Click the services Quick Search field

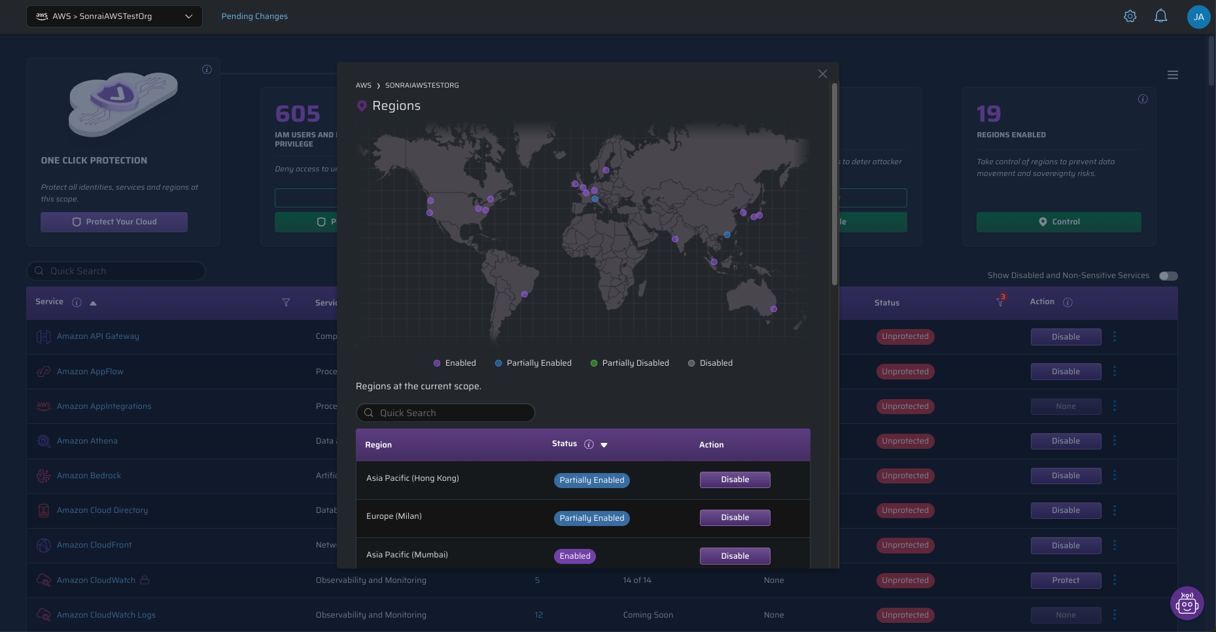click(116, 271)
